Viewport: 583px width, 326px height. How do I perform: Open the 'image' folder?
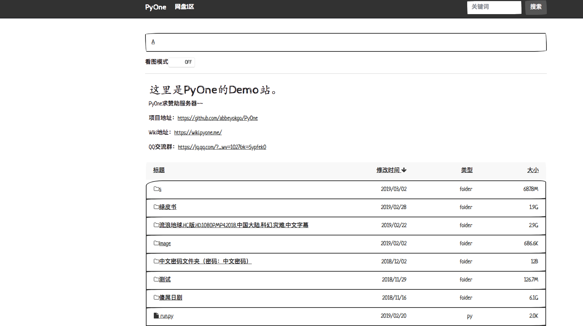pyautogui.click(x=165, y=243)
